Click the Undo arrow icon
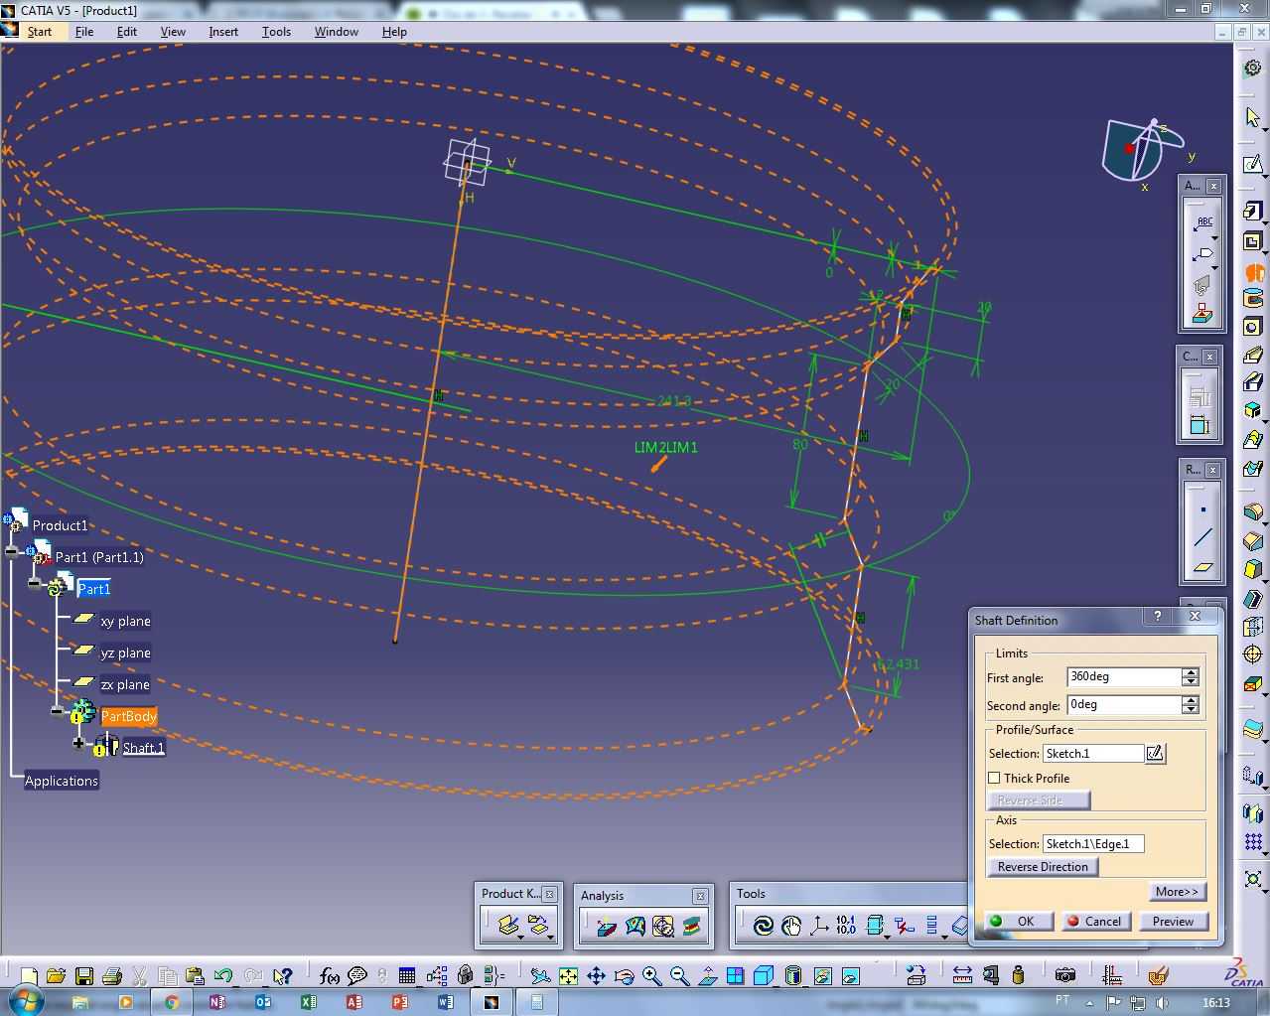The image size is (1270, 1016). (223, 976)
